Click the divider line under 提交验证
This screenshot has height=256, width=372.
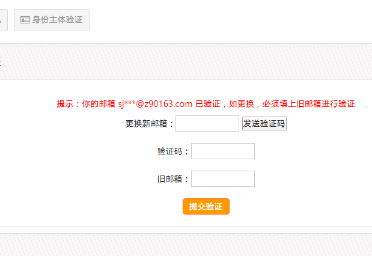(x=180, y=227)
